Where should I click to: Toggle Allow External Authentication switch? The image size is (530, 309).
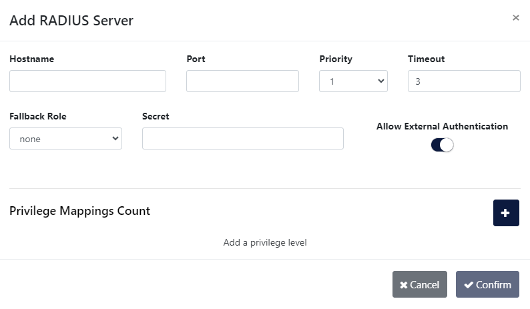[442, 145]
